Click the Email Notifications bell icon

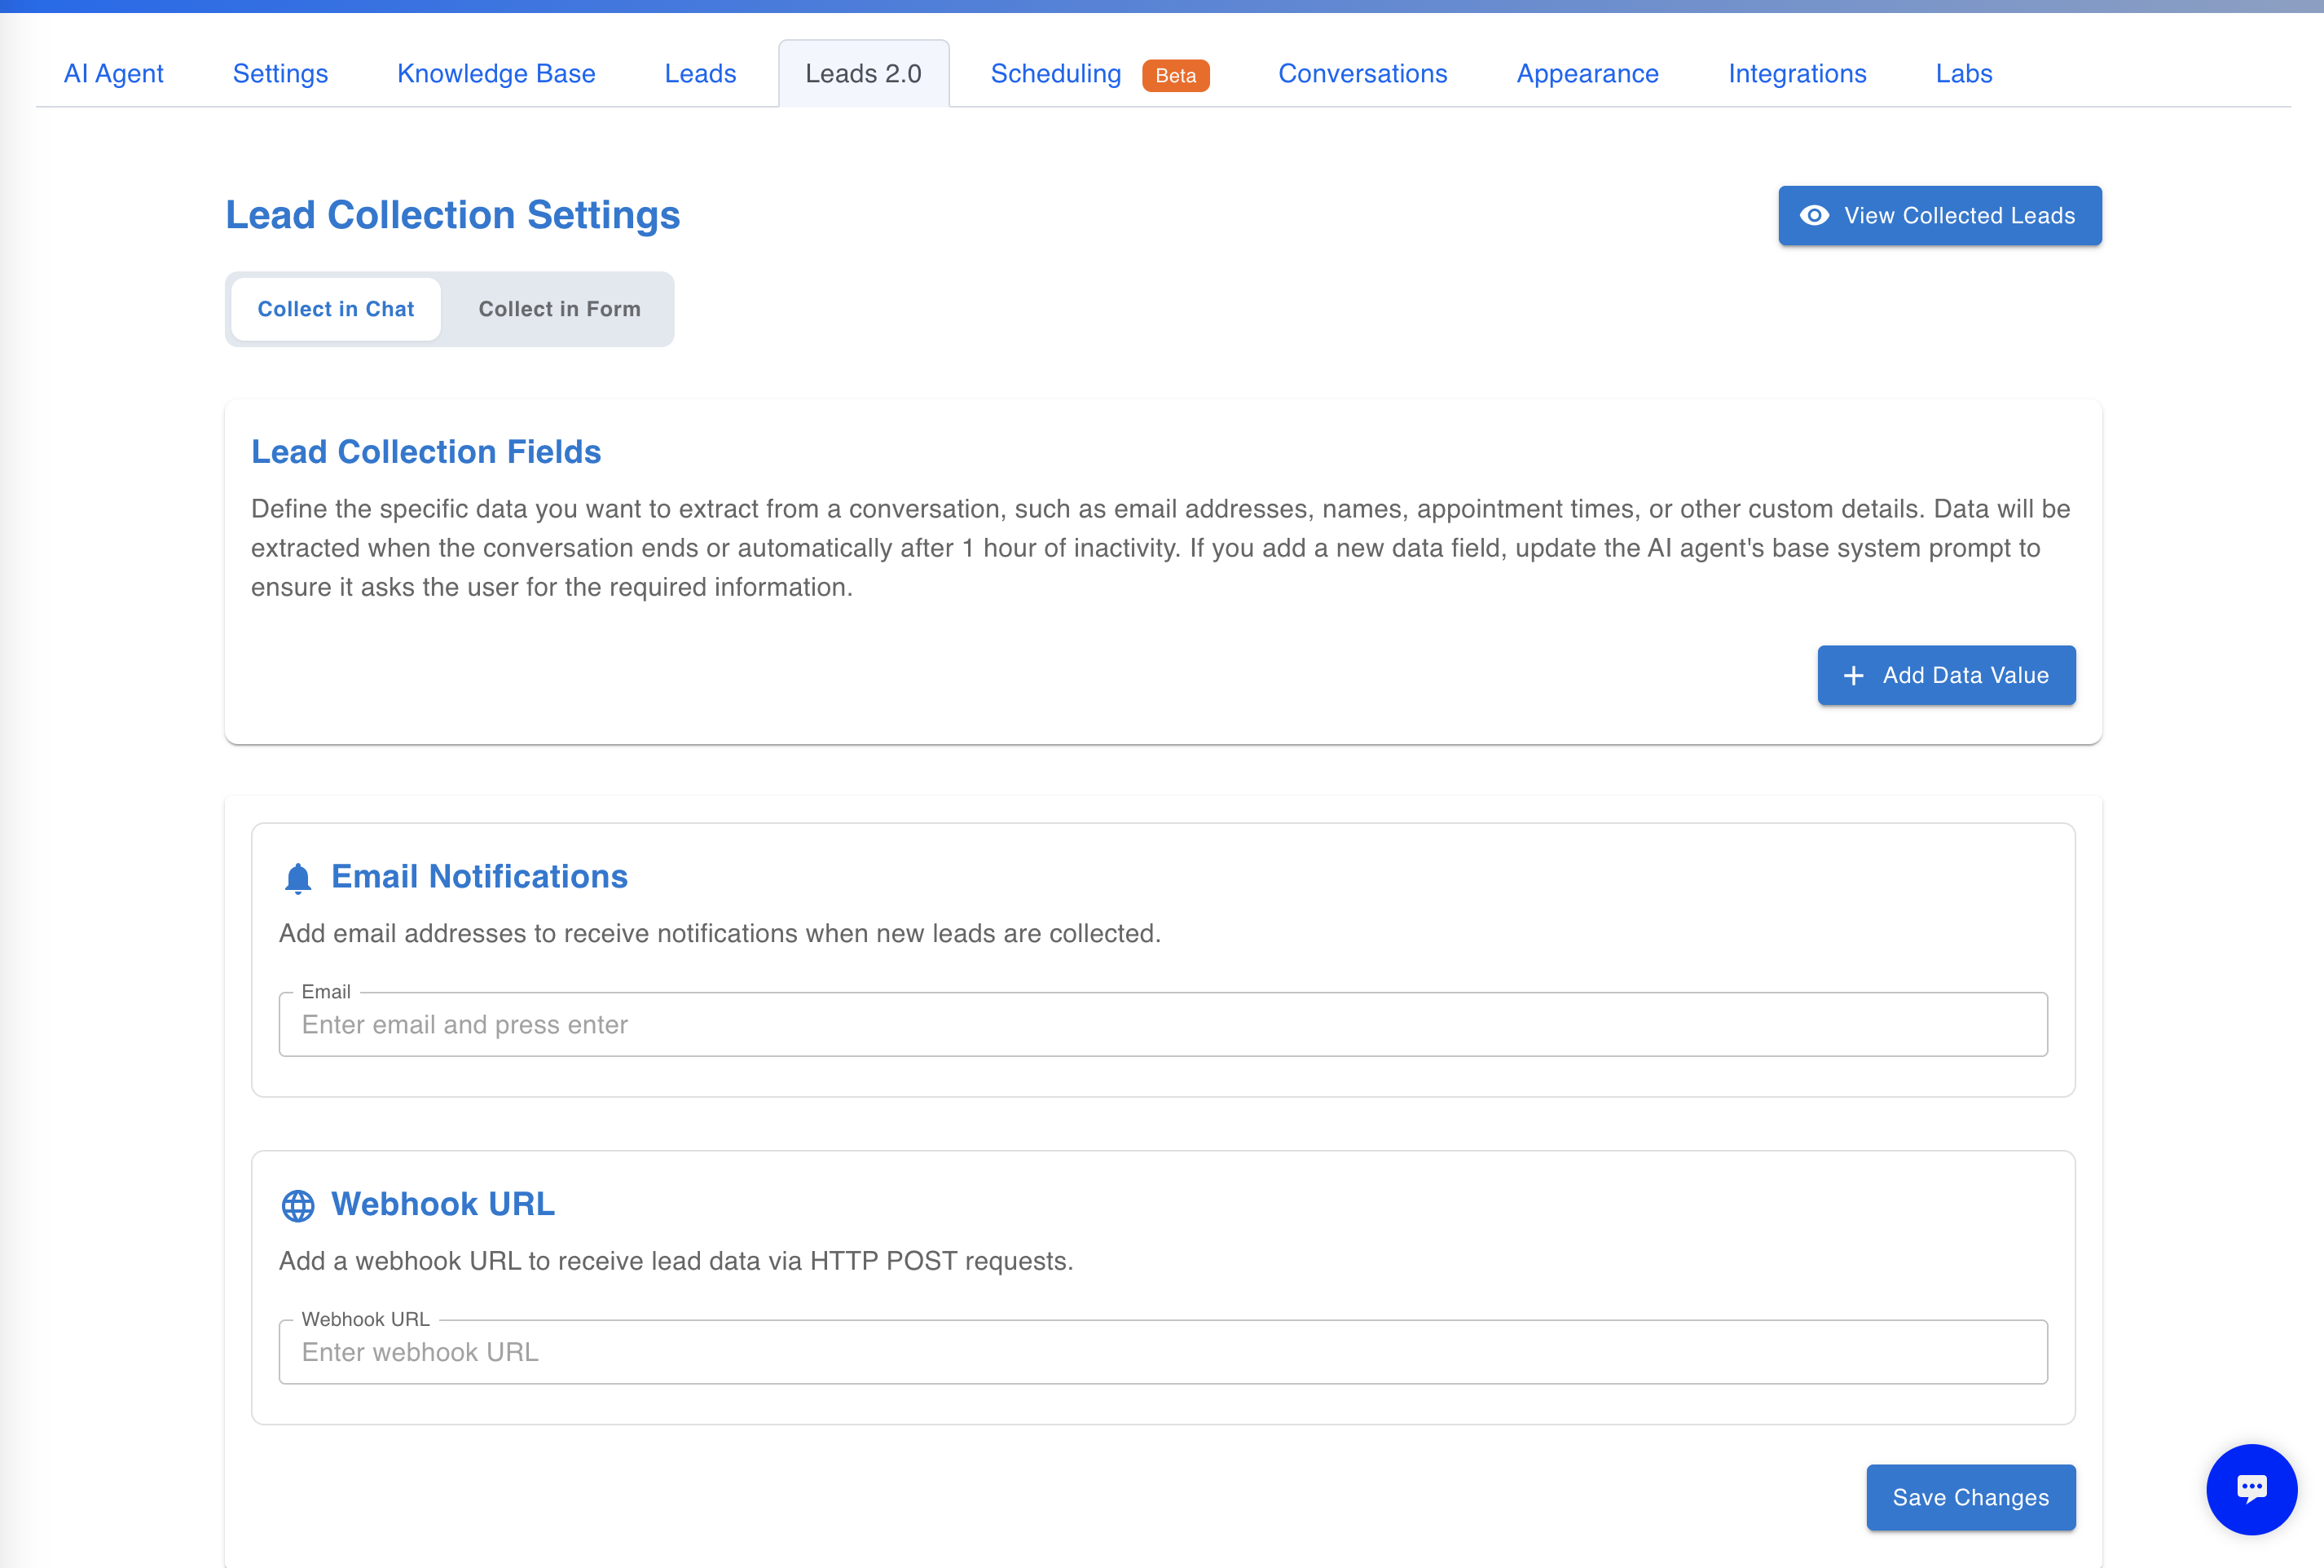(298, 878)
